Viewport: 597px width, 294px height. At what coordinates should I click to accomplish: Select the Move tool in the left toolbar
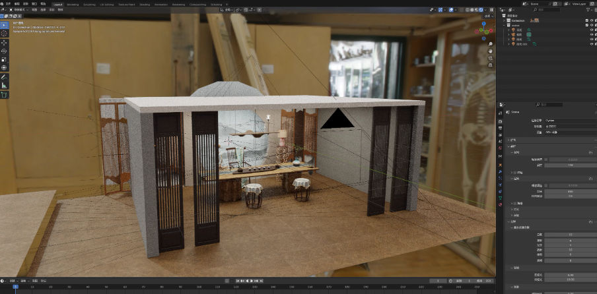click(4, 42)
